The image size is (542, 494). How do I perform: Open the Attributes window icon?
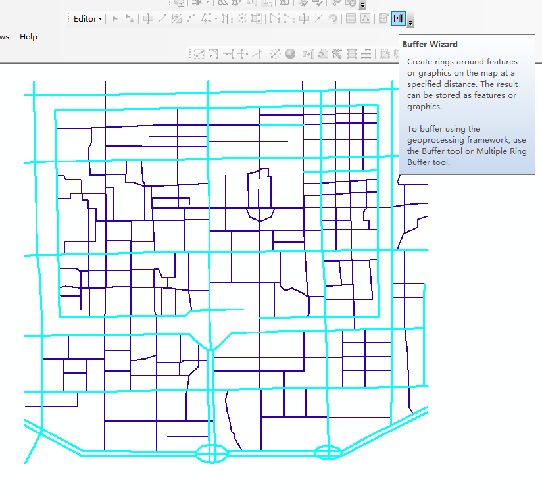351,18
